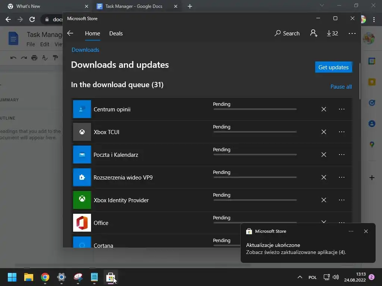Go back in Microsoft Store

tap(70, 33)
